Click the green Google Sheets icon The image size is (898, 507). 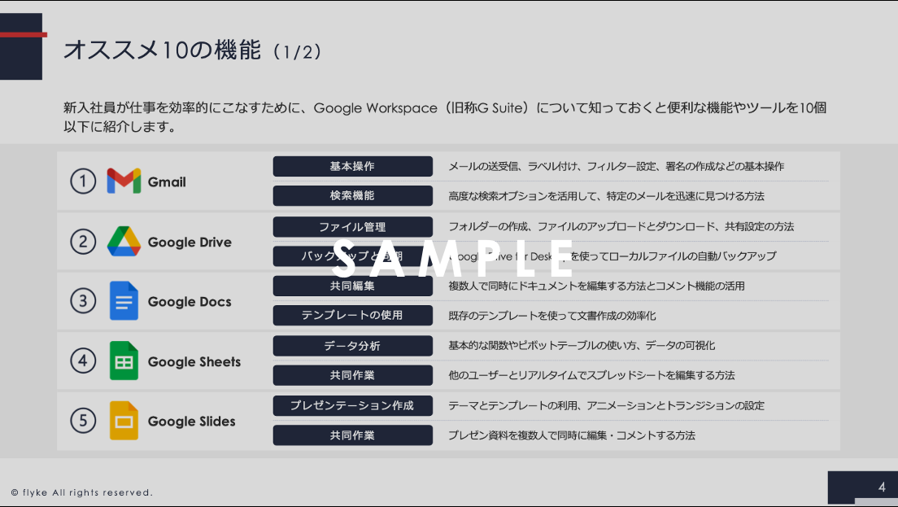coord(124,361)
